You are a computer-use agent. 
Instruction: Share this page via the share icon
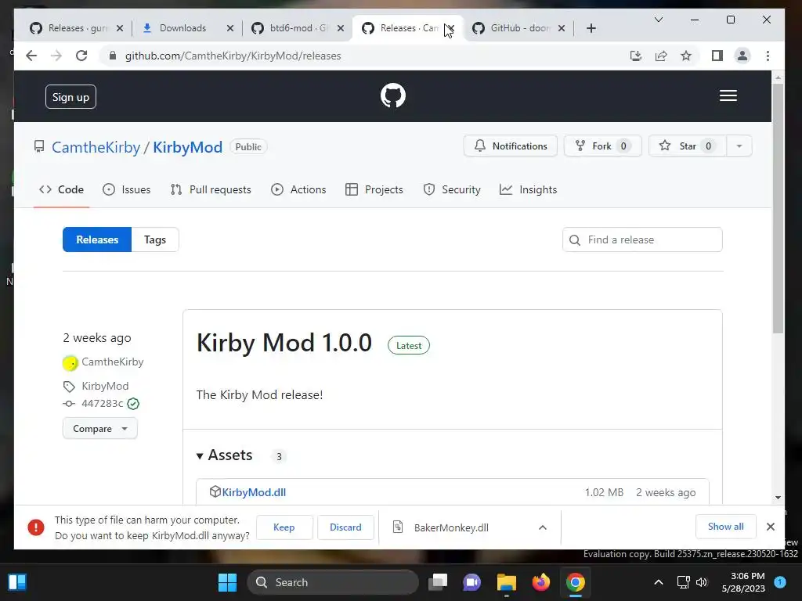pyautogui.click(x=661, y=56)
